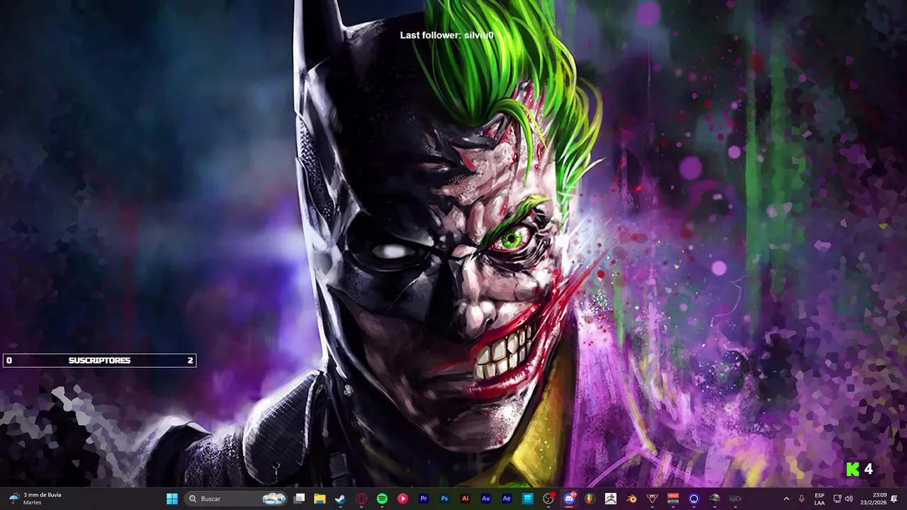The image size is (907, 510).
Task: Open the rightmost gray pinned taskbar app
Action: (736, 499)
